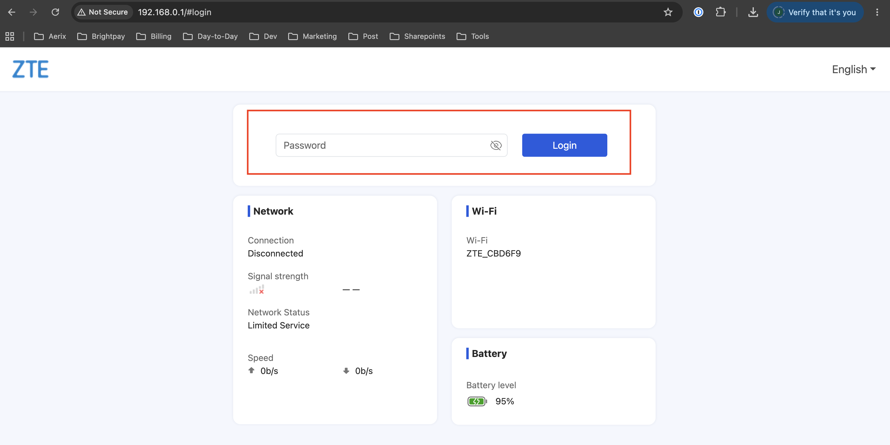Toggle password visibility eye icon
890x445 pixels.
[x=495, y=145]
